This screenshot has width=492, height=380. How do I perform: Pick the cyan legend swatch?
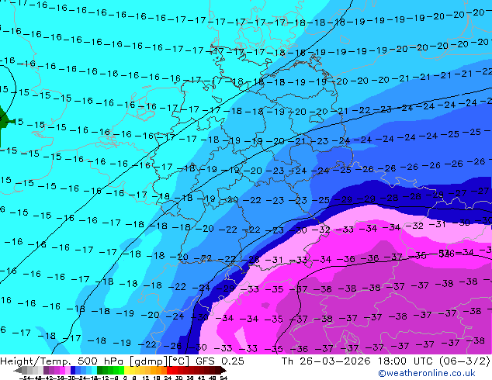pyautogui.click(x=95, y=370)
